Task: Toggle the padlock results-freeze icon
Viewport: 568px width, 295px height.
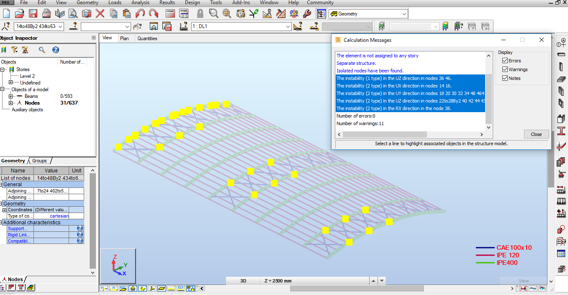Action: click(200, 13)
